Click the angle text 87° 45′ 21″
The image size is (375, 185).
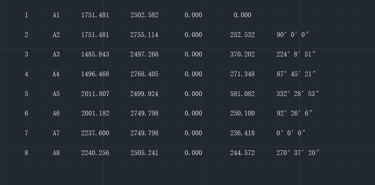click(296, 74)
